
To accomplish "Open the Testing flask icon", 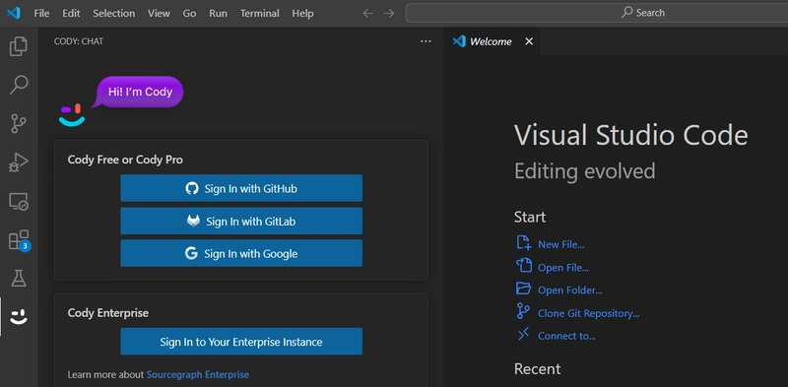I will click(x=19, y=278).
